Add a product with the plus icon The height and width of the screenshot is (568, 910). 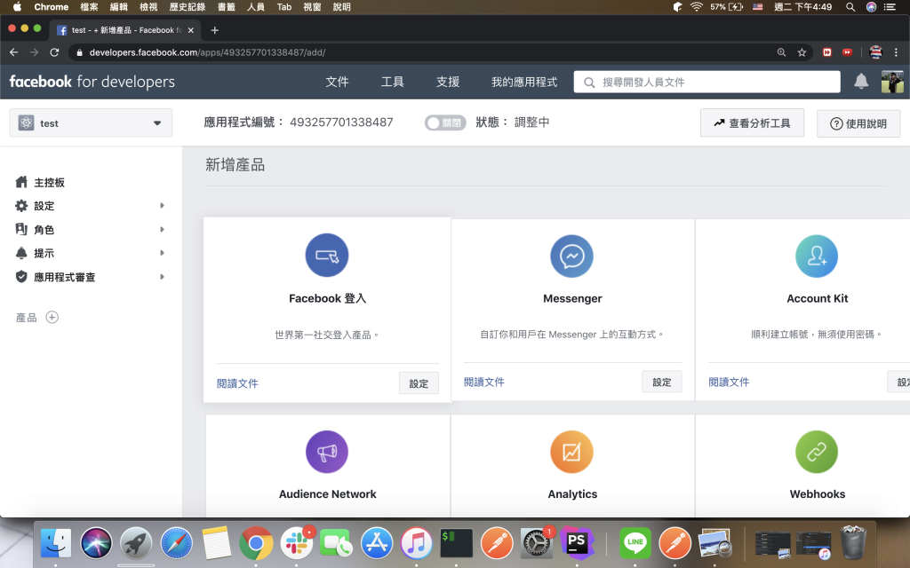coord(52,317)
